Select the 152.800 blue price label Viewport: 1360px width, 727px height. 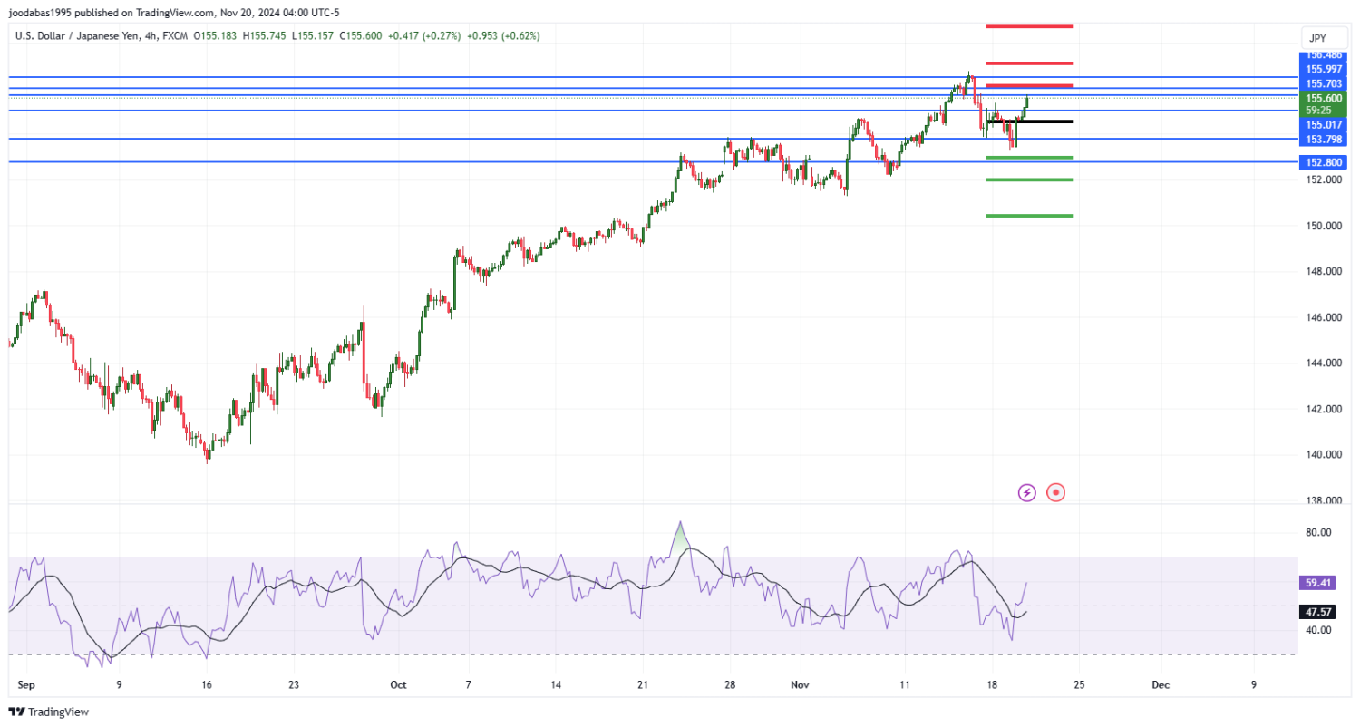pos(1324,162)
